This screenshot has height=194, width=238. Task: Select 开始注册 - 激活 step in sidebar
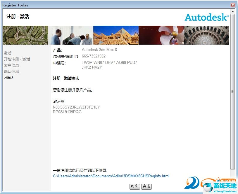[17, 59]
